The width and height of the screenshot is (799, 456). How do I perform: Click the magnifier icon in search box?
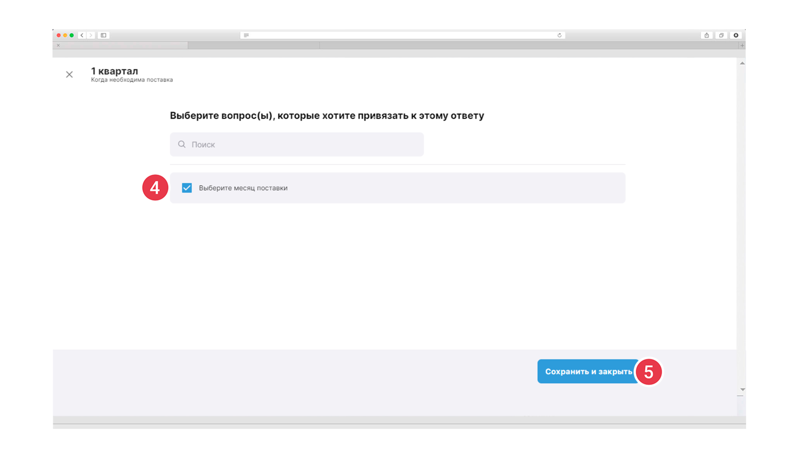182,144
